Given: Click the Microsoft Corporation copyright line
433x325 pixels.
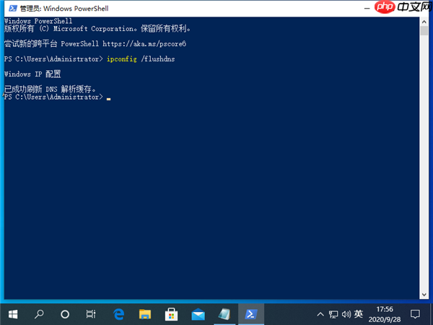Looking at the screenshot, I should pyautogui.click(x=97, y=28).
